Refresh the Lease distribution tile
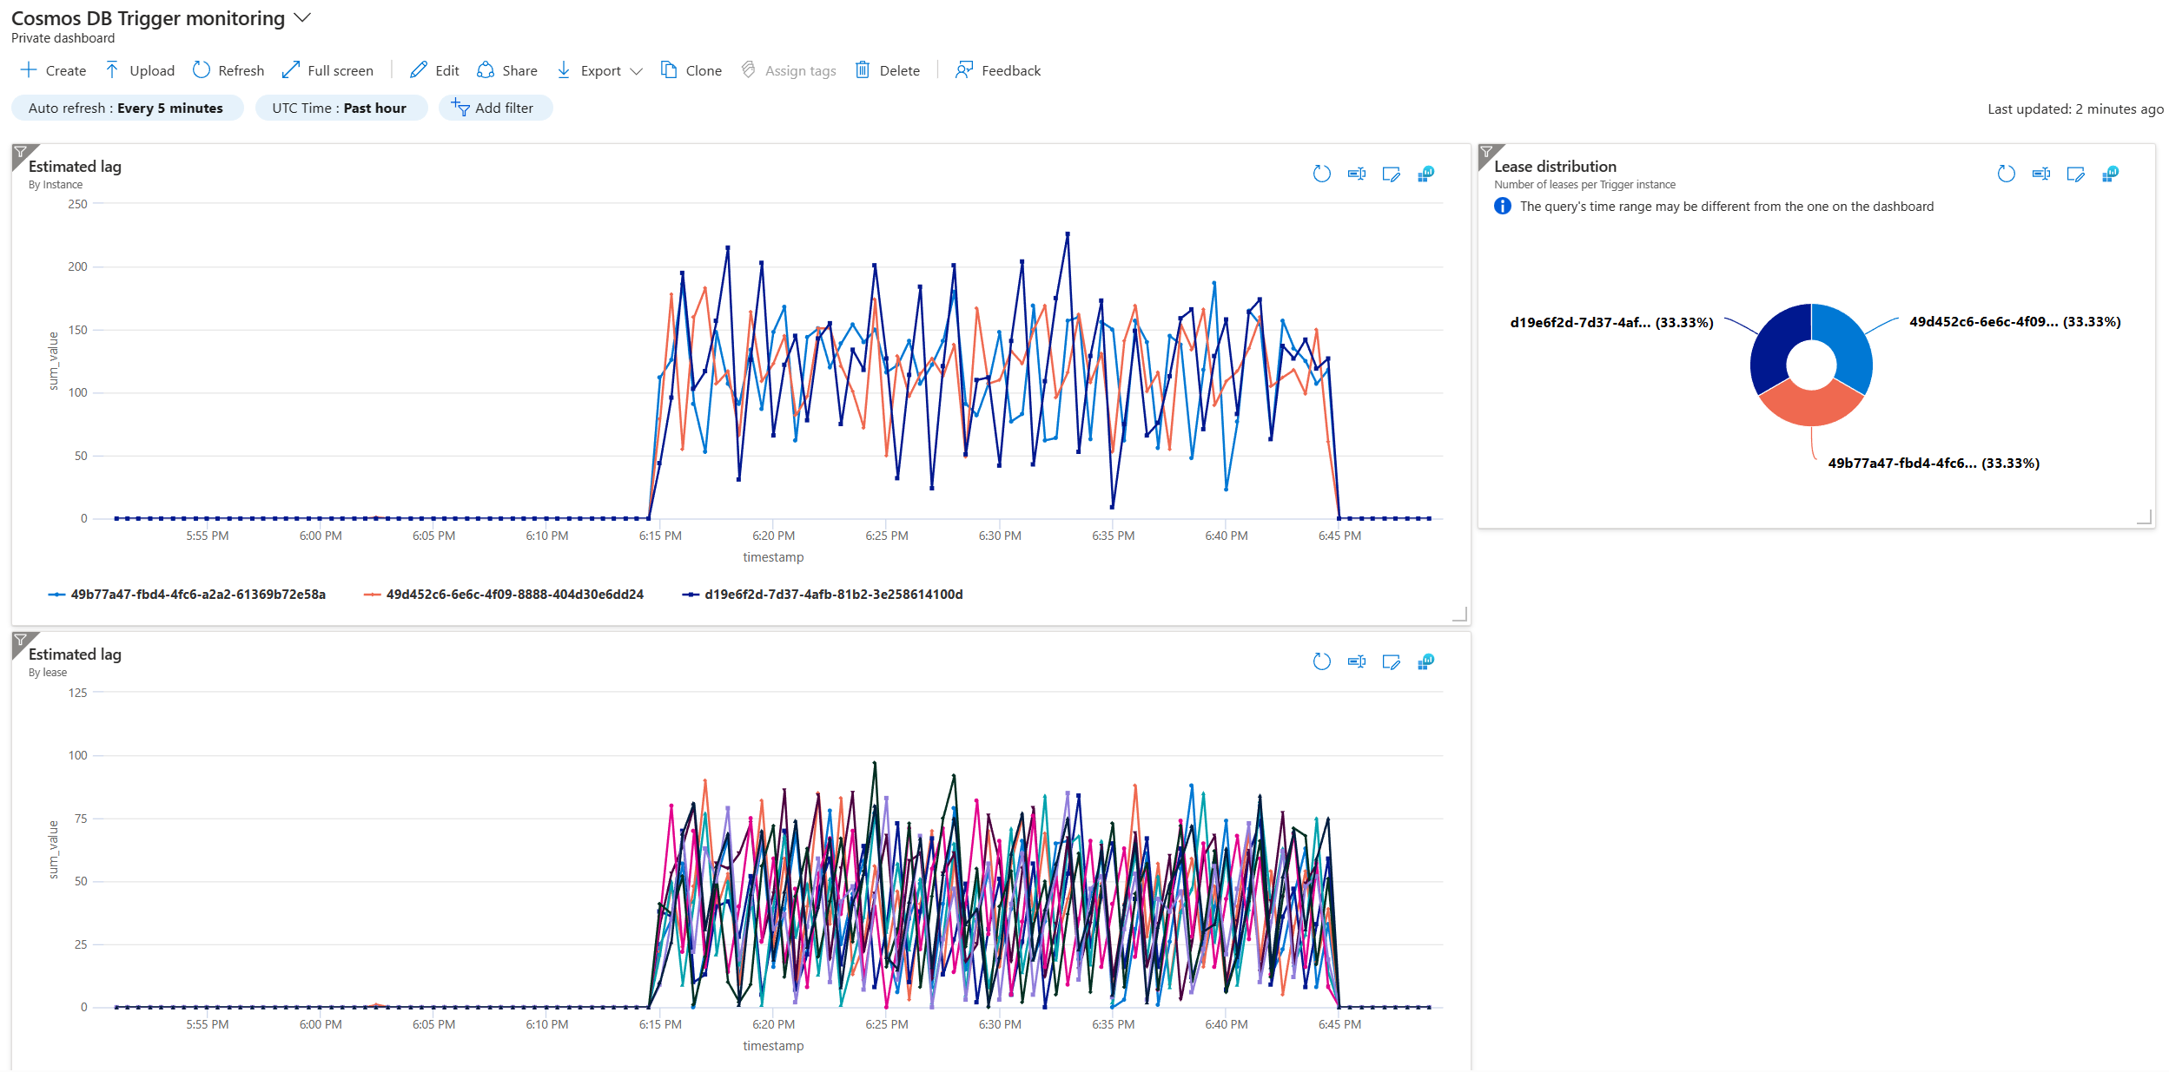Viewport: 2169px width, 1072px height. (x=2006, y=174)
